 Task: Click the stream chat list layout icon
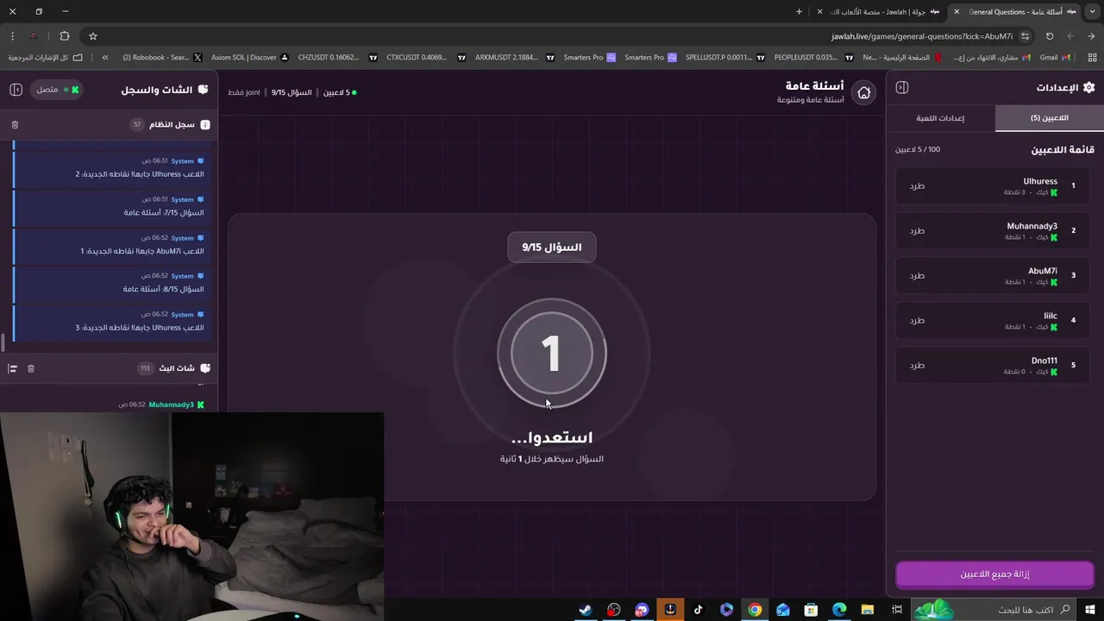point(13,368)
